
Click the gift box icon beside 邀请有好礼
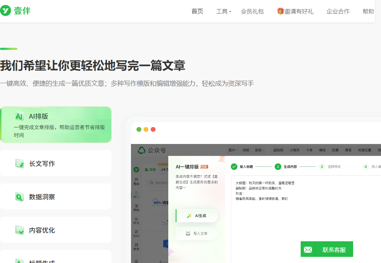[280, 11]
